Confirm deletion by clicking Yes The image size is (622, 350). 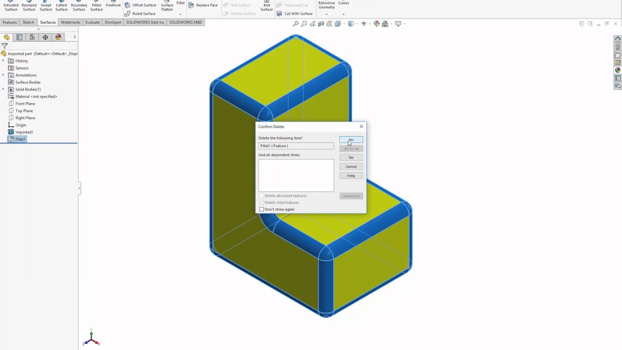351,140
